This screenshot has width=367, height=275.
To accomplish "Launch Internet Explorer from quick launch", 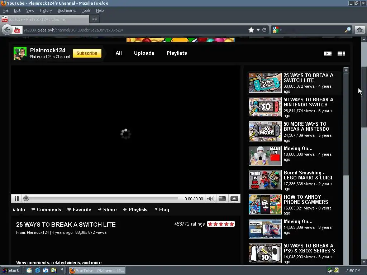I will (37, 271).
